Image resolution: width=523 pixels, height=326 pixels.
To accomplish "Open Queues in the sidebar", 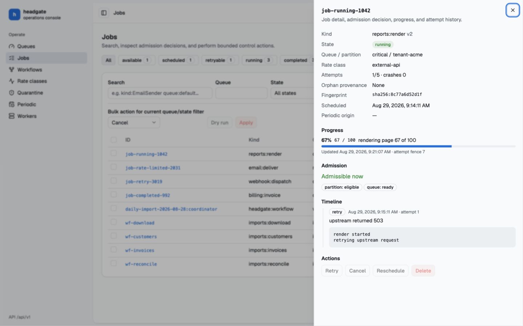I will 46,46.
